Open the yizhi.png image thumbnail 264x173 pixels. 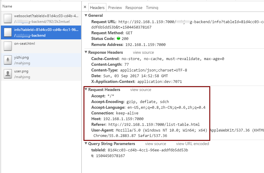[8, 60]
